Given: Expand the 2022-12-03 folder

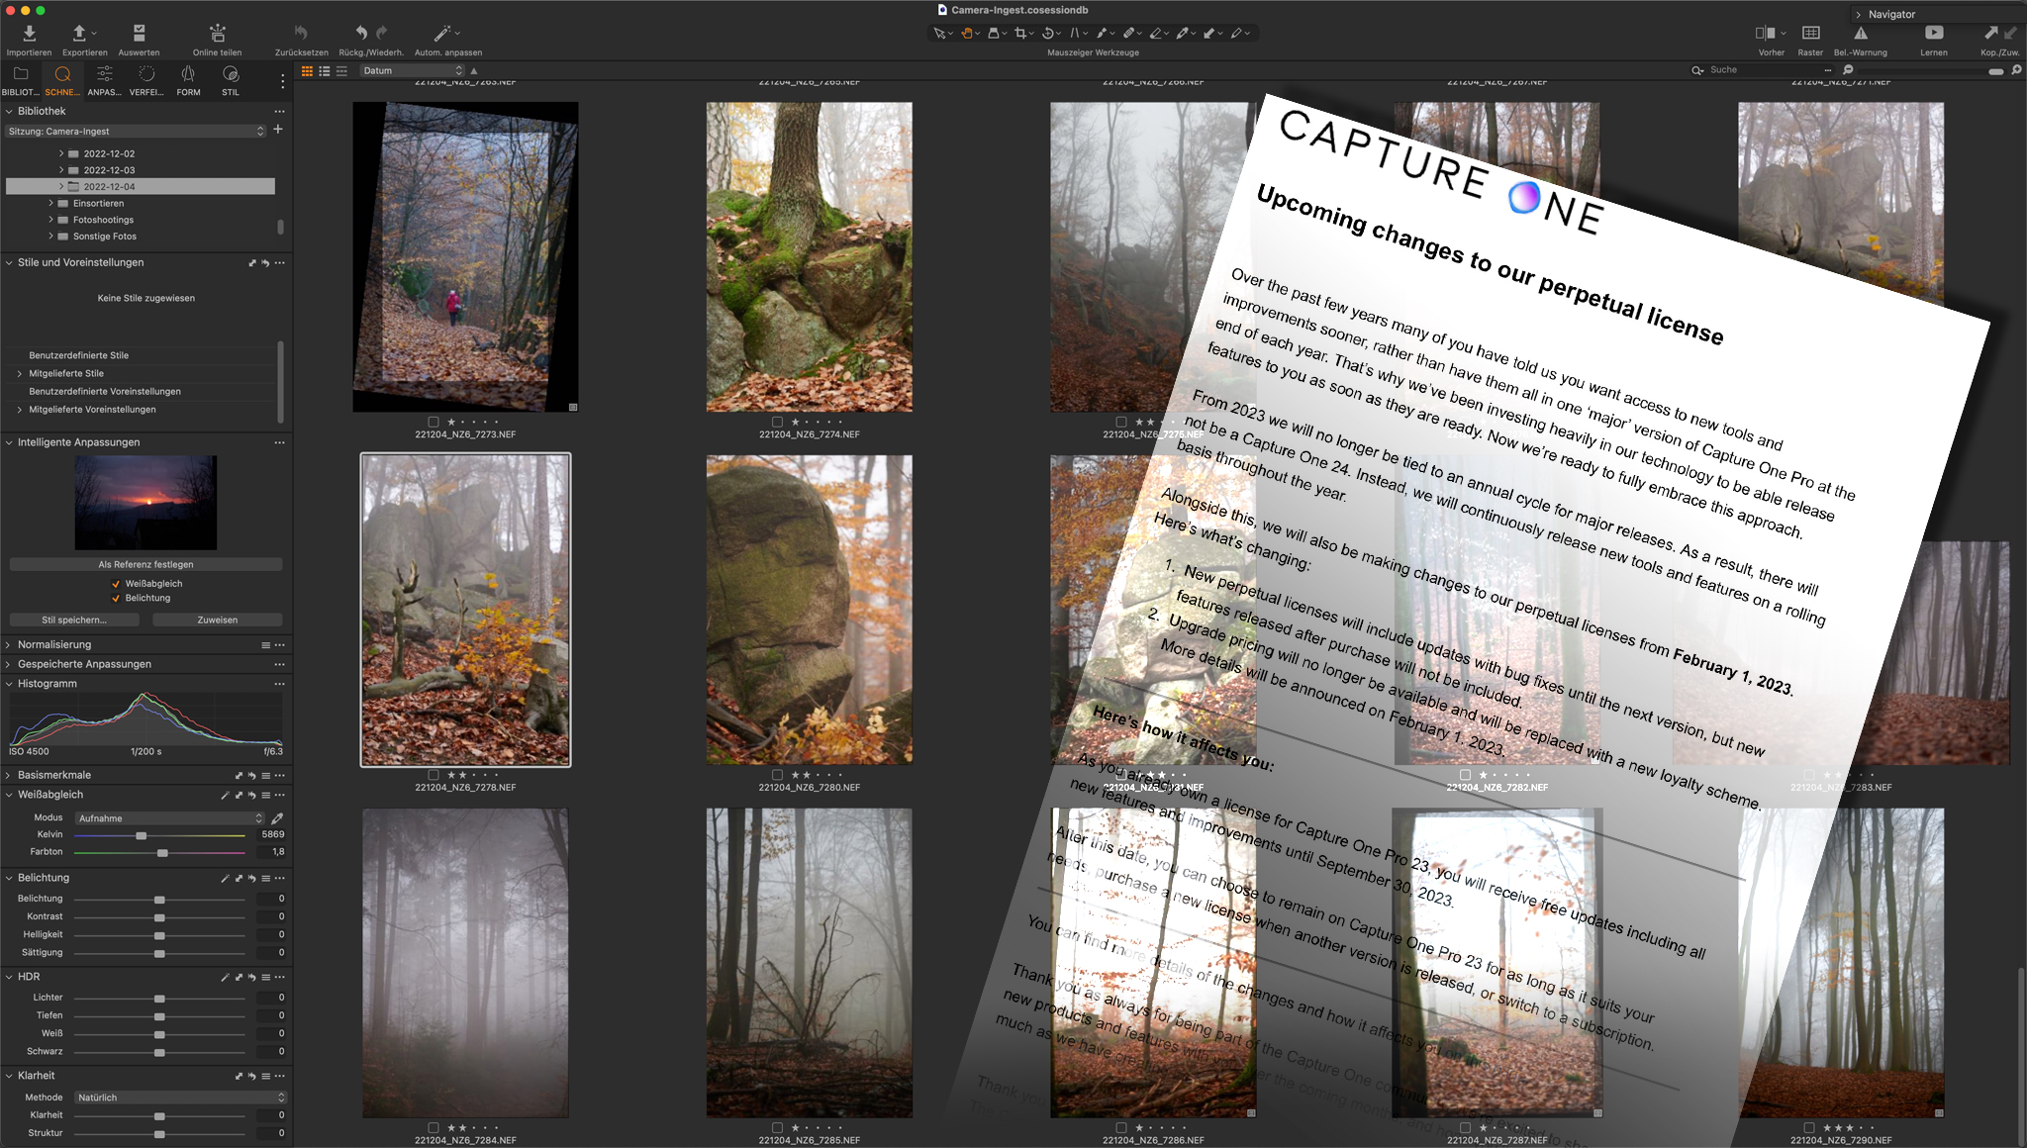Looking at the screenshot, I should coord(61,170).
